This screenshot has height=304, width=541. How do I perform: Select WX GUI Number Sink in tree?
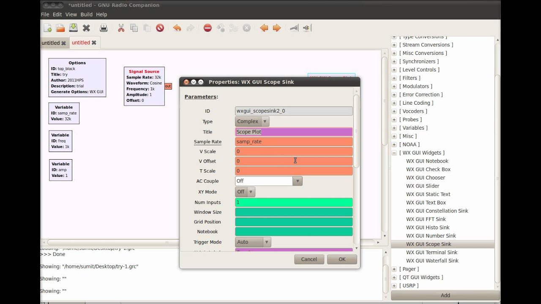(x=431, y=236)
